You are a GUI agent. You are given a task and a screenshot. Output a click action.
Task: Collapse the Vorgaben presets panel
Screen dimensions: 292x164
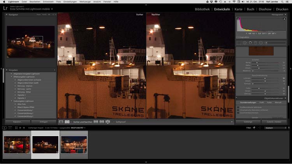[x=7, y=70]
